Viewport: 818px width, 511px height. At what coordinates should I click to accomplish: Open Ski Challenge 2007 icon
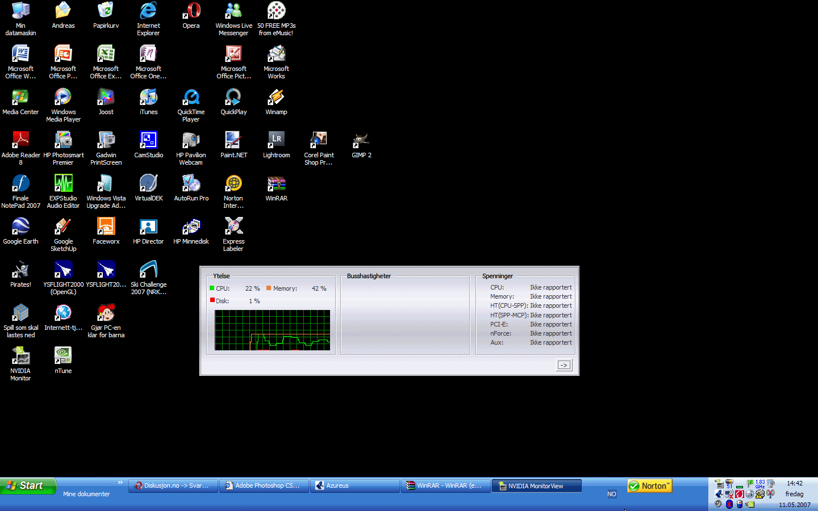[148, 278]
